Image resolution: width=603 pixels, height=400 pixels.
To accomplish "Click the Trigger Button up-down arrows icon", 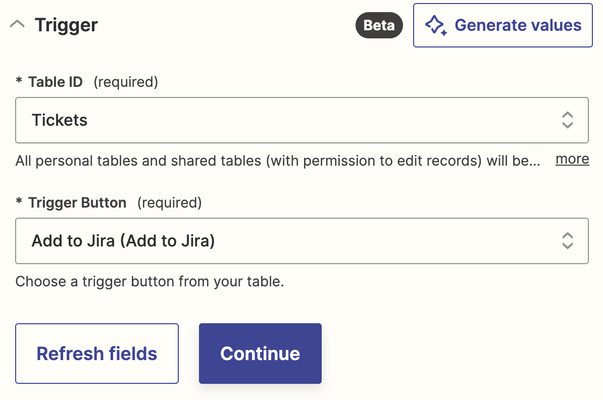I will pyautogui.click(x=567, y=241).
